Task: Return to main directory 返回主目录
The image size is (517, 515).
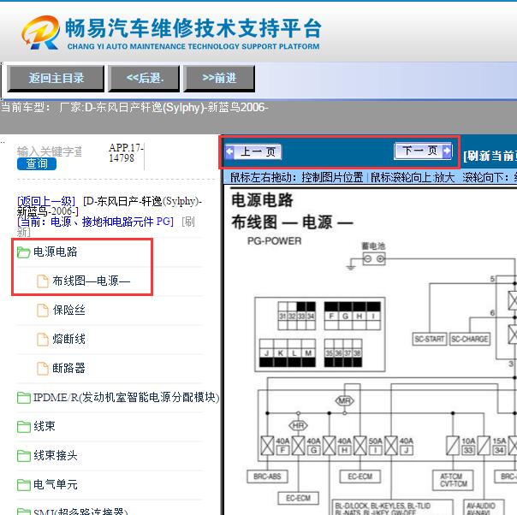Action: pos(56,79)
